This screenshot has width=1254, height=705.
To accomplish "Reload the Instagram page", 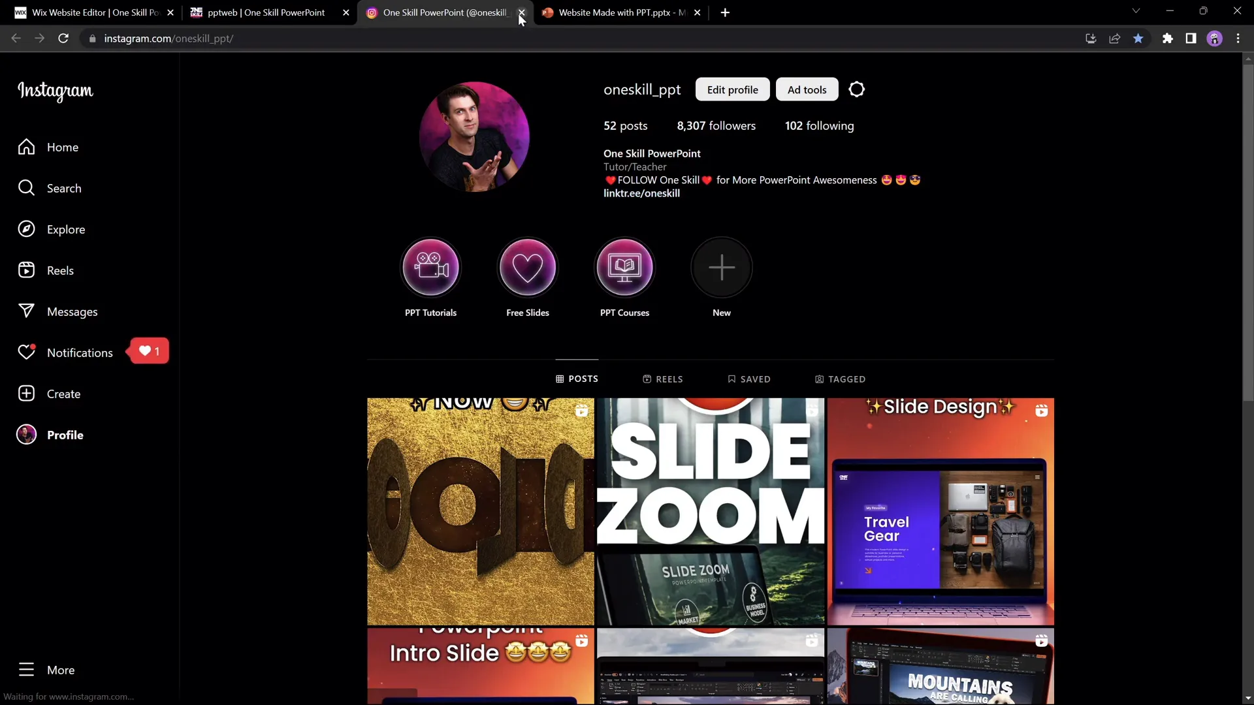I will click(63, 39).
